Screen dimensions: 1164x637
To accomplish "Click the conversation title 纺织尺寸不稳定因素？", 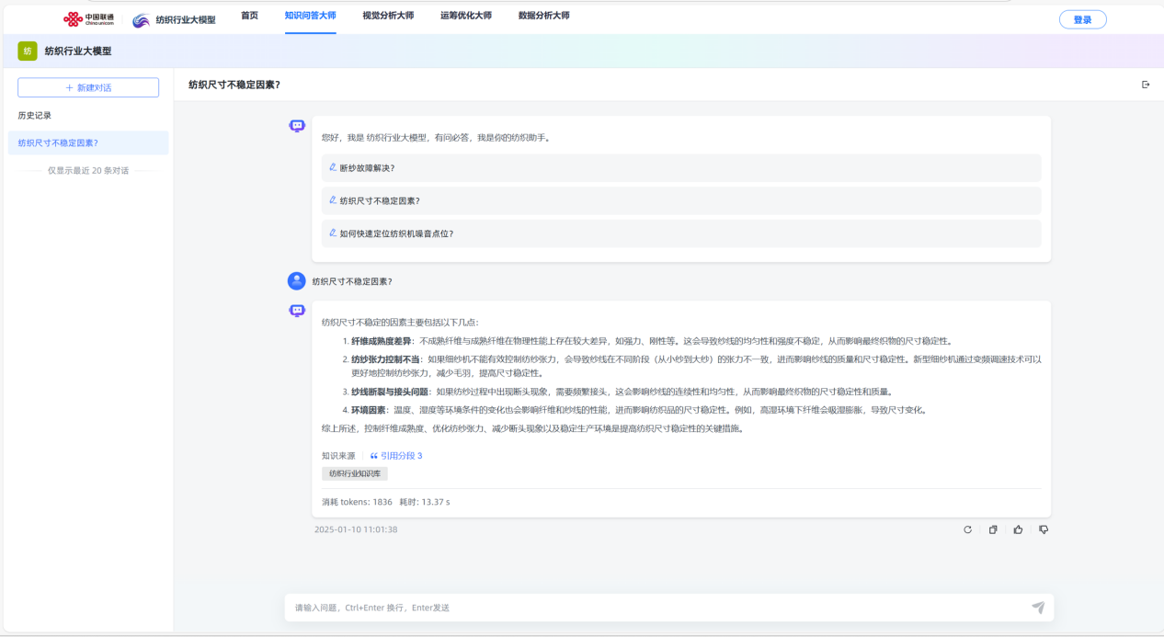I will (234, 85).
